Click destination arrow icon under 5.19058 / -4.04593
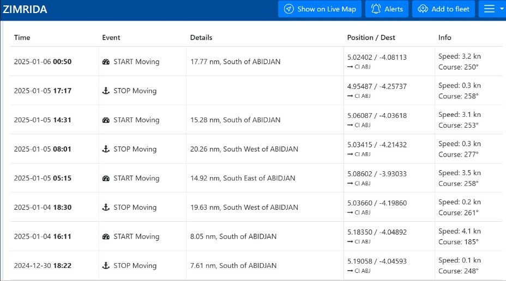This screenshot has height=281, width=506. (x=350, y=271)
